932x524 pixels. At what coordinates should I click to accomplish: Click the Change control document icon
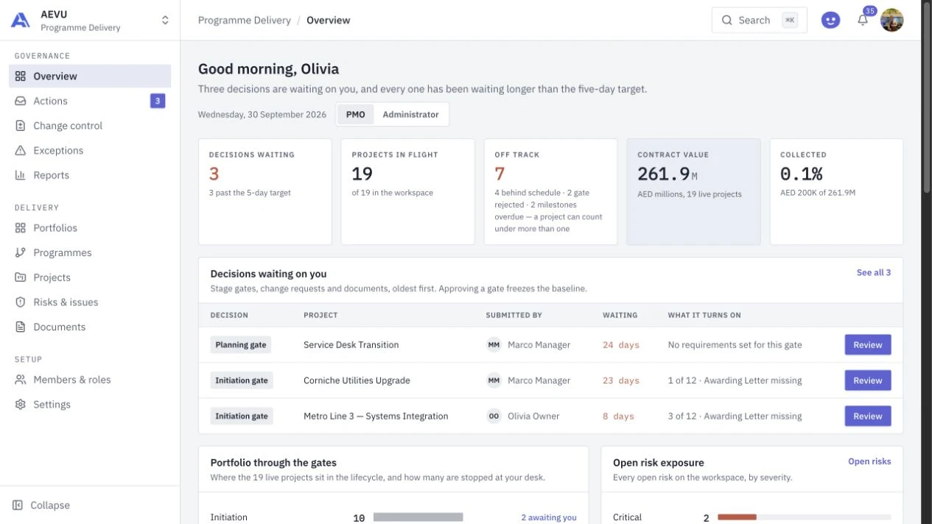(20, 126)
